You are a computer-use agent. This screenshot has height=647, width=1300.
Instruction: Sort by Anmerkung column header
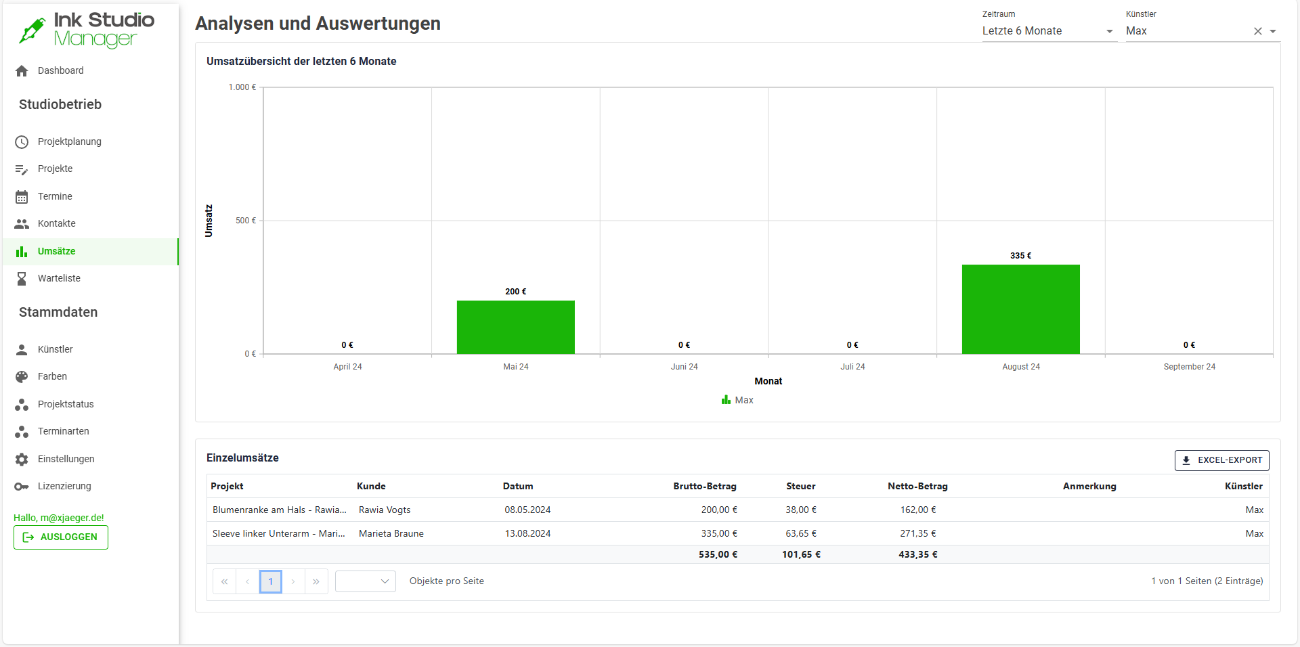point(1089,486)
